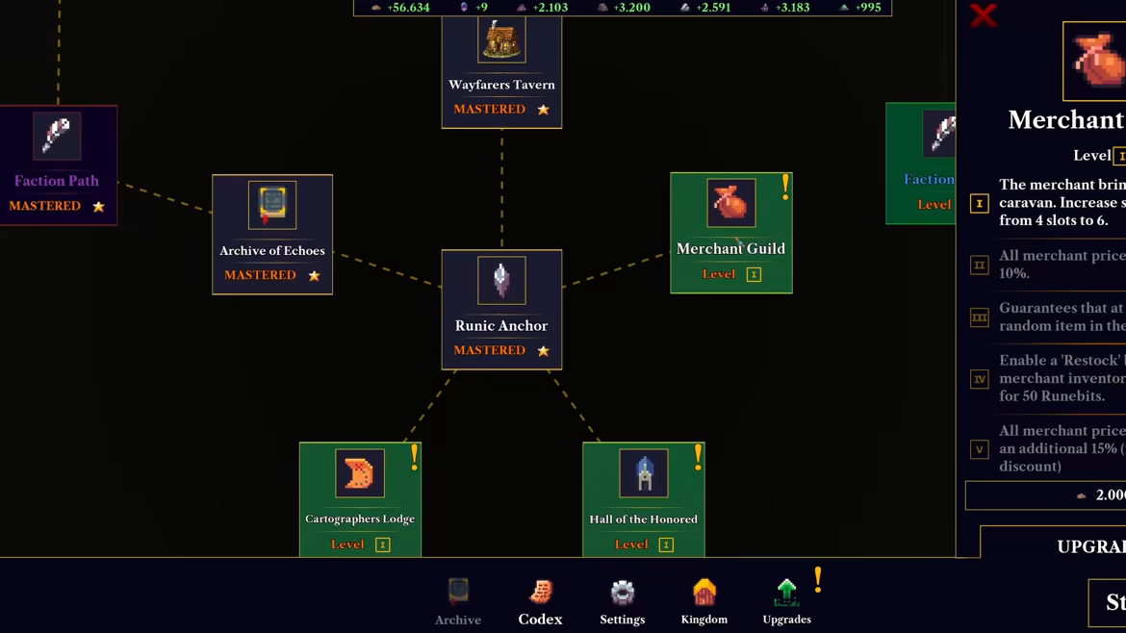Select level III perk marker in panel
The width and height of the screenshot is (1126, 633).
[x=980, y=317]
